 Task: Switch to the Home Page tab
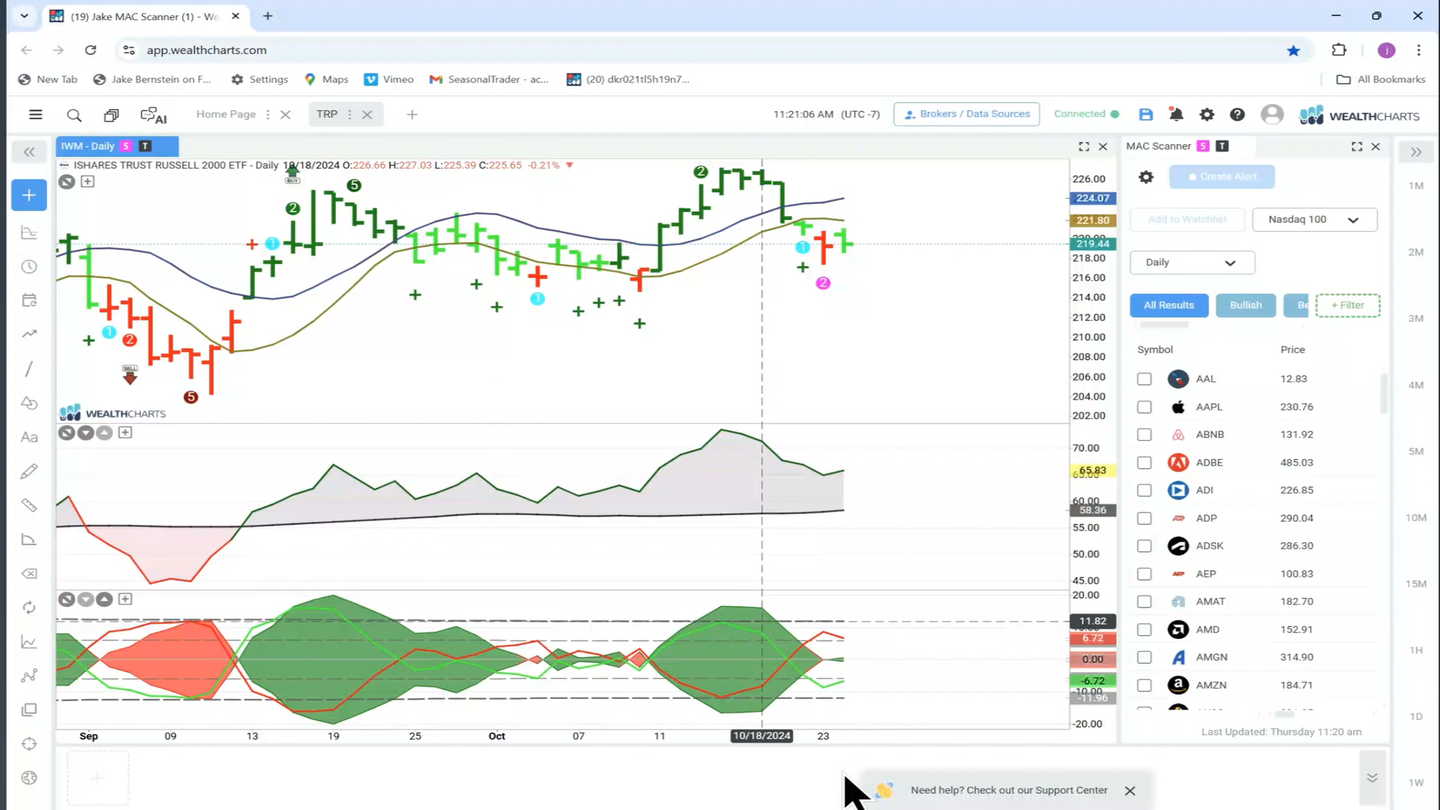(x=226, y=114)
